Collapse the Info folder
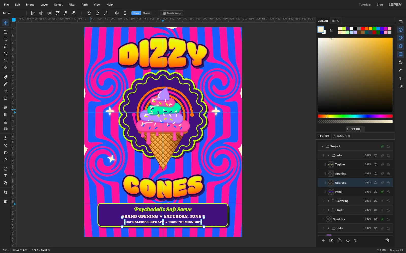The height and width of the screenshot is (253, 406). point(328,155)
